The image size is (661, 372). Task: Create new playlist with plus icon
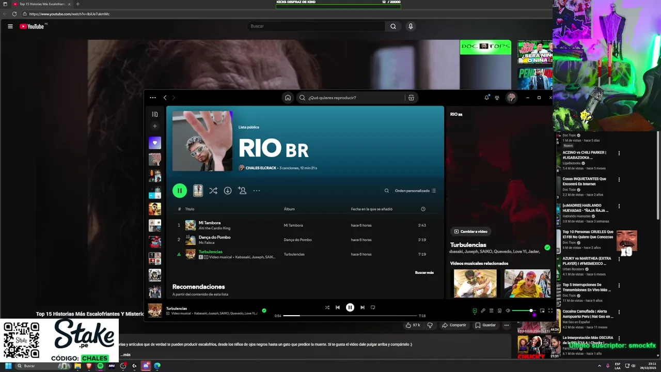tap(155, 126)
